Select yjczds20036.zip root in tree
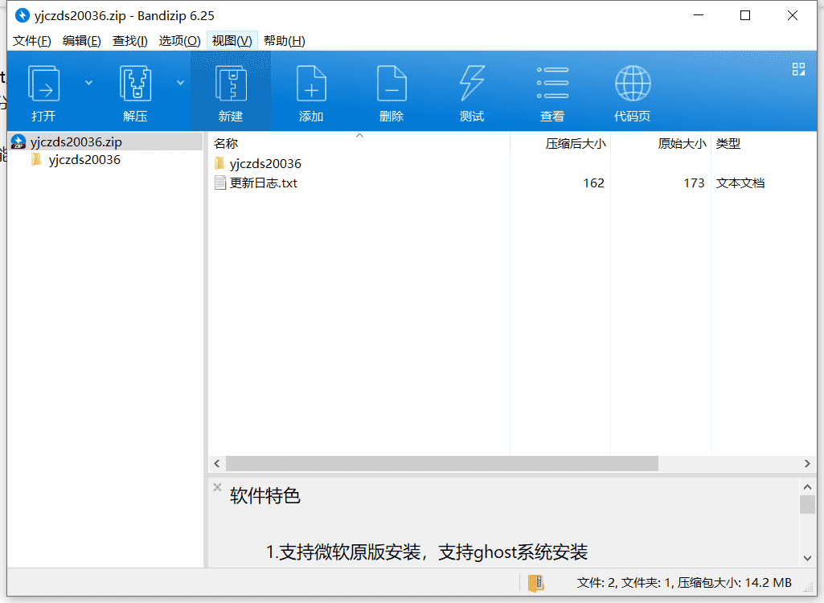The height and width of the screenshot is (603, 824). coord(76,142)
